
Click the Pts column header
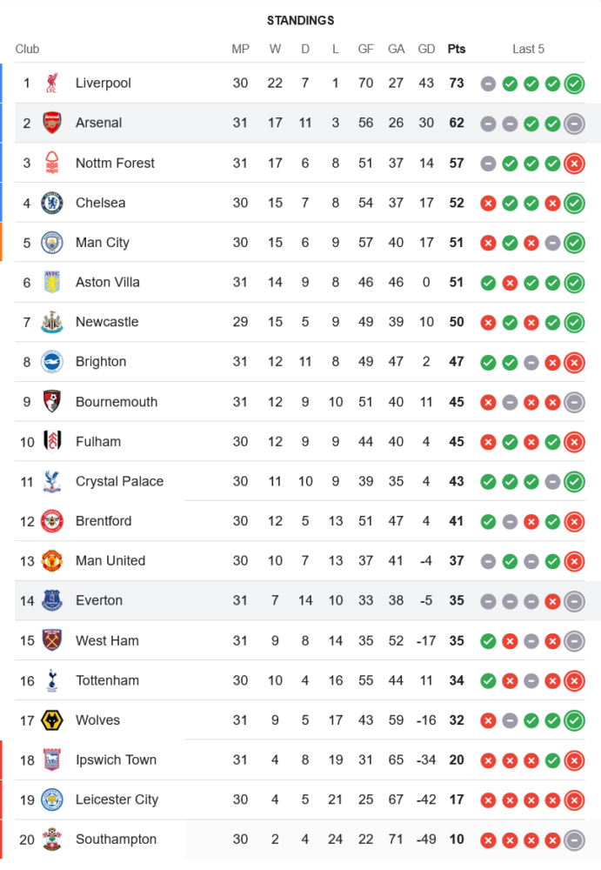[x=457, y=49]
